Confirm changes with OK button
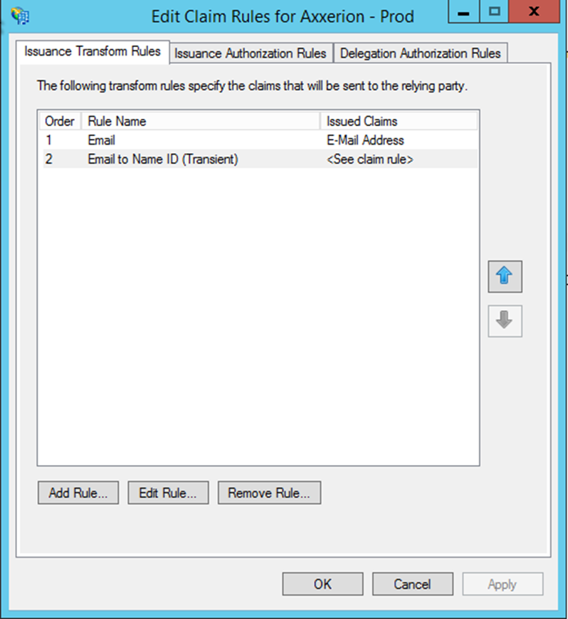 tap(322, 584)
